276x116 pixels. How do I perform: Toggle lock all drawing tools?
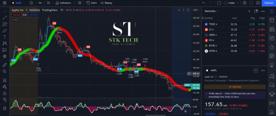5,93
